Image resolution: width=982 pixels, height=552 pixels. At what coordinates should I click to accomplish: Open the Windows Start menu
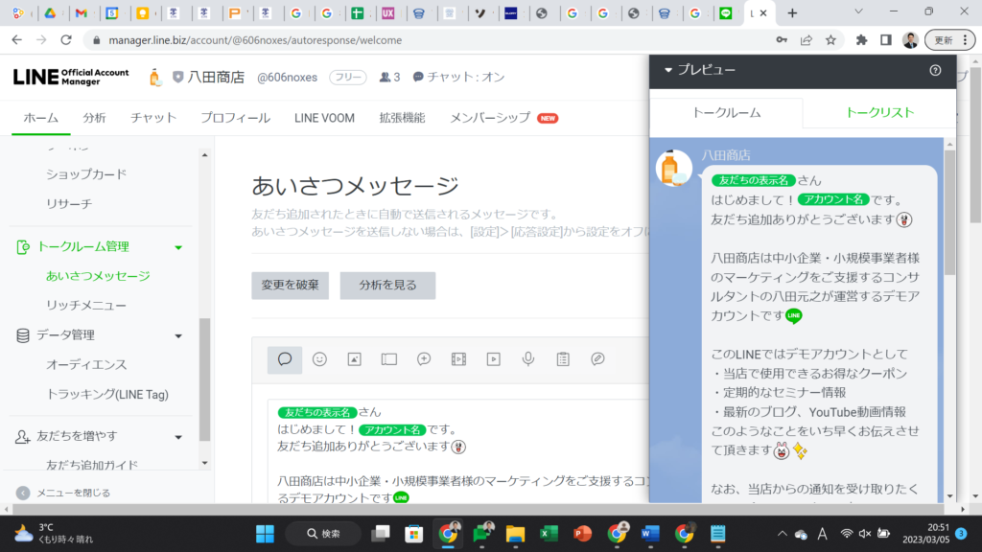tap(265, 534)
